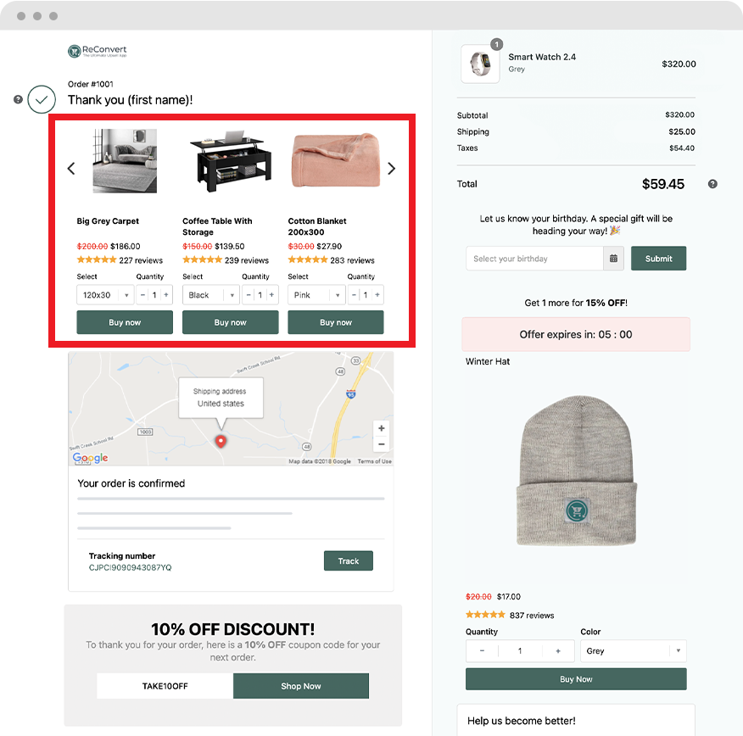Show next products with the right carousel arrow

[391, 168]
